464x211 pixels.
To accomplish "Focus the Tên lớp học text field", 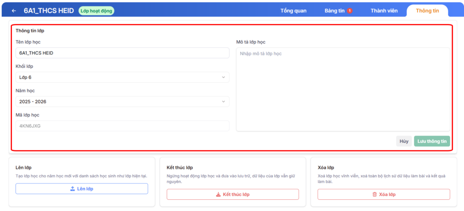I will (122, 53).
